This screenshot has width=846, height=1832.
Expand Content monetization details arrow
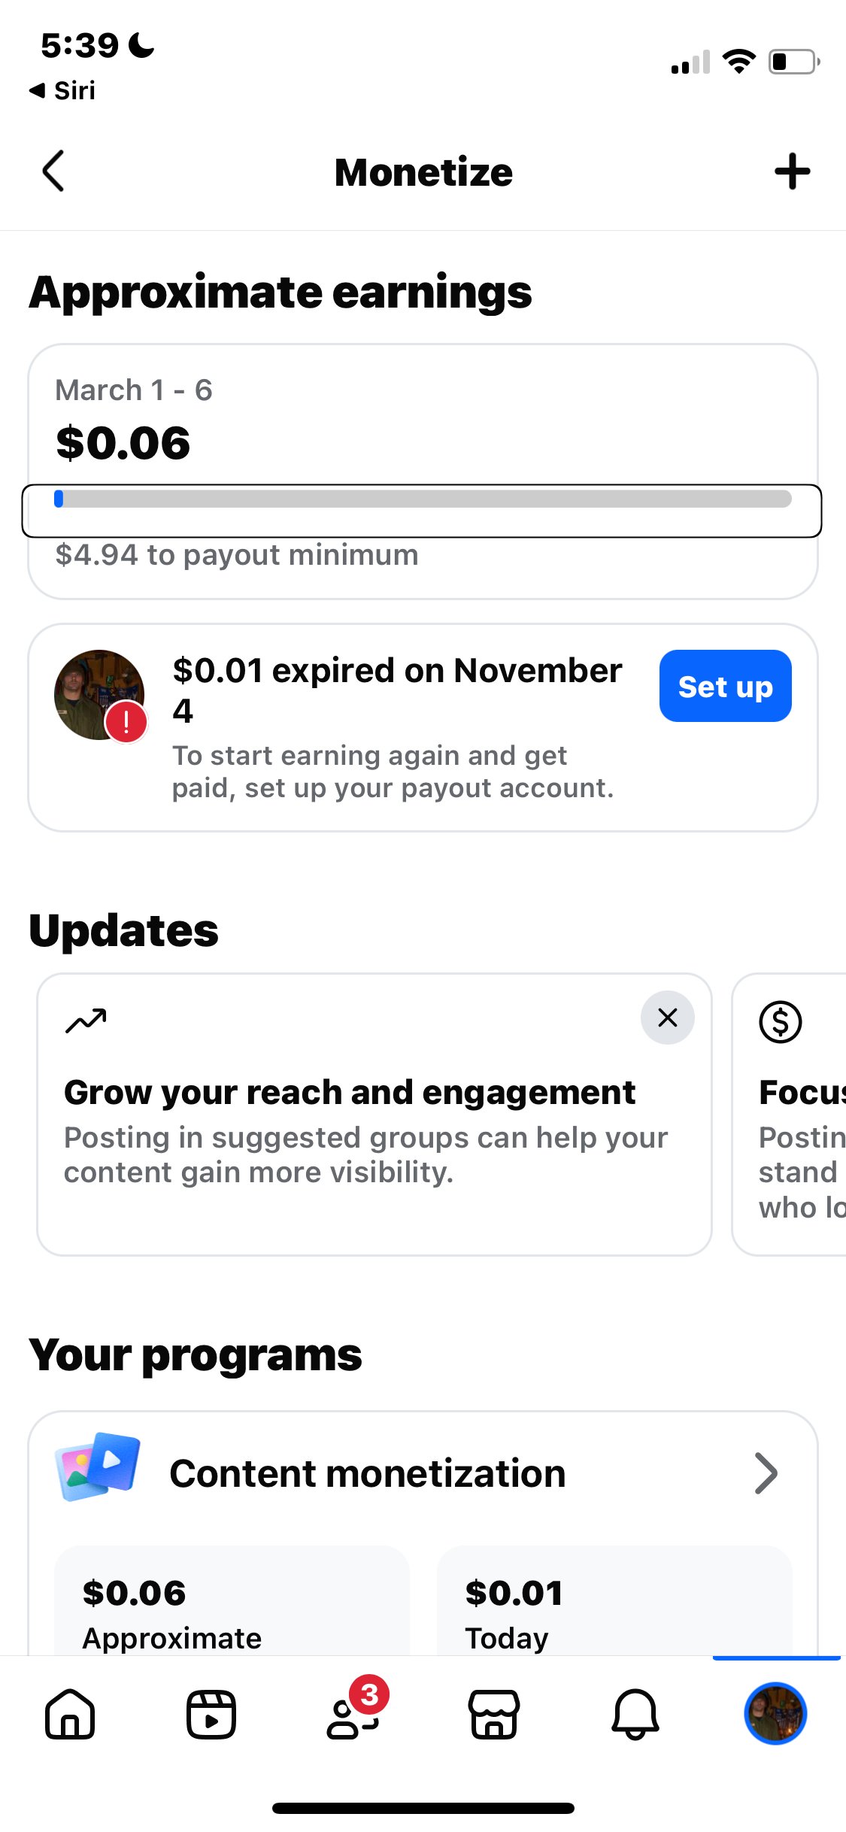tap(766, 1473)
